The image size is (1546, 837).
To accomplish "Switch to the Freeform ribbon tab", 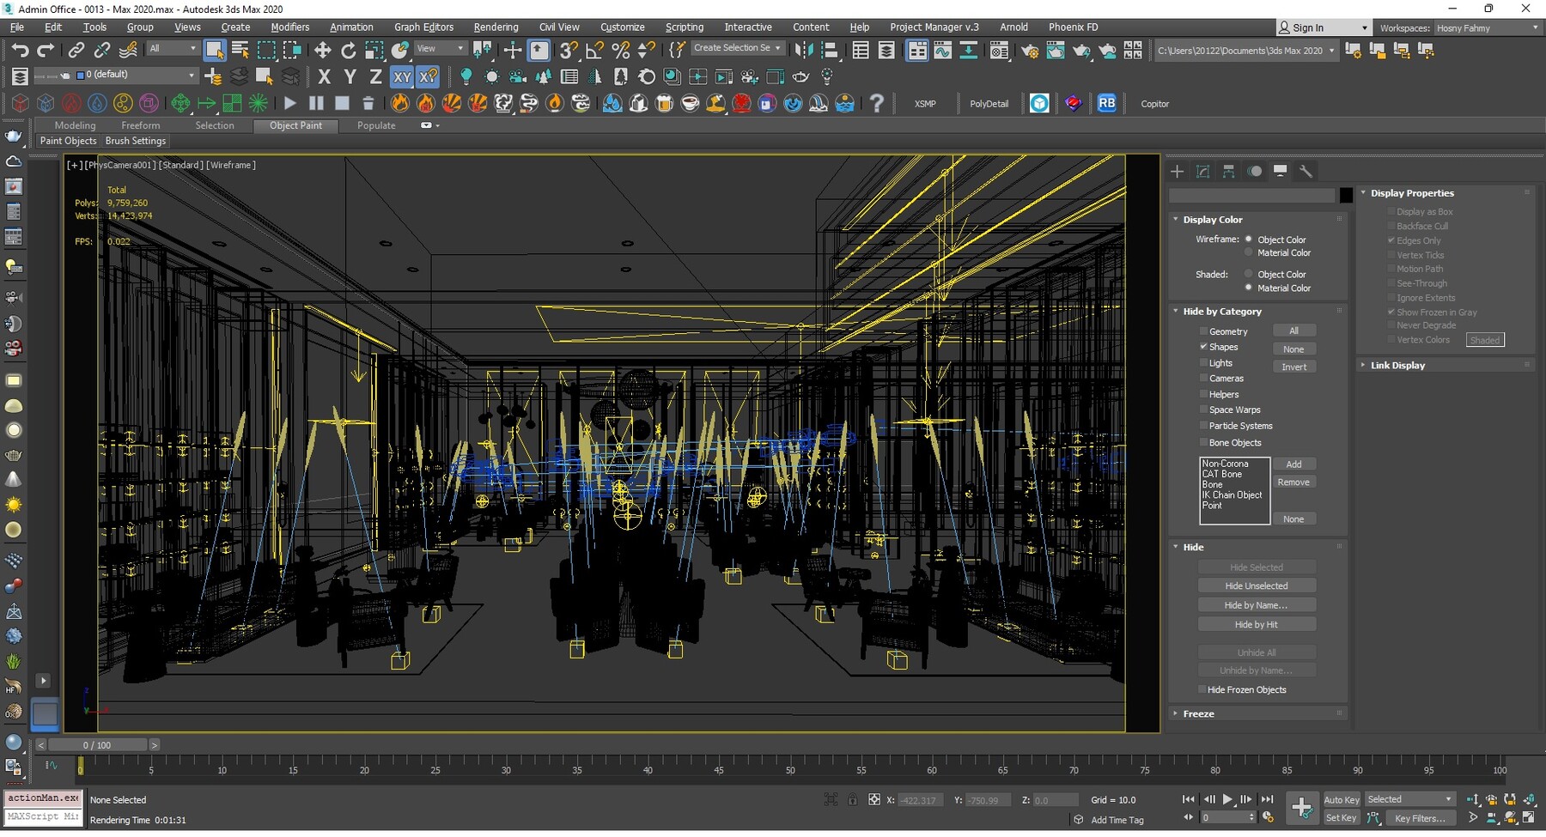I will pyautogui.click(x=140, y=125).
